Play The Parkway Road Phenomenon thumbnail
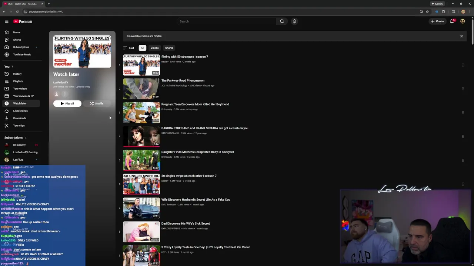 141,89
